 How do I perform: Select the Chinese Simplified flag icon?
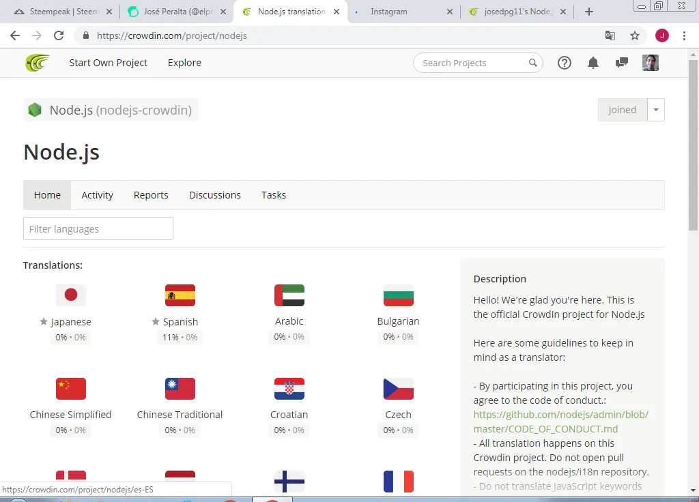point(71,388)
